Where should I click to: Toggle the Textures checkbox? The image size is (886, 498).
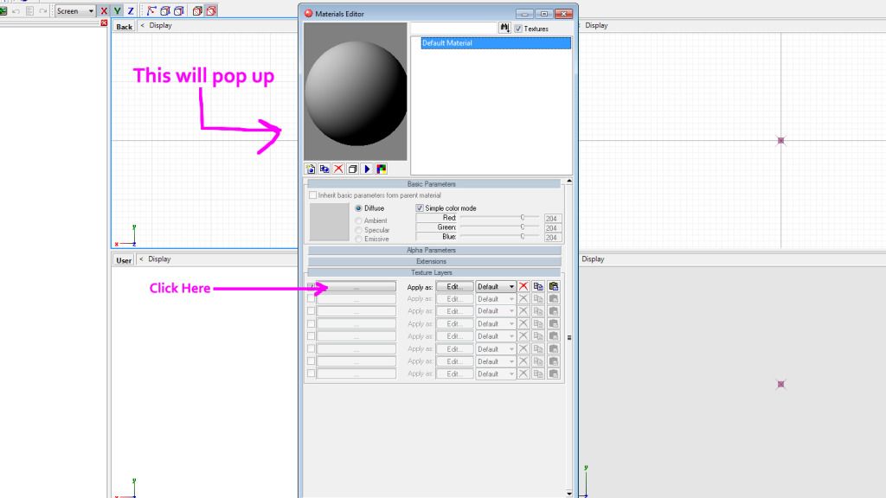click(x=518, y=29)
